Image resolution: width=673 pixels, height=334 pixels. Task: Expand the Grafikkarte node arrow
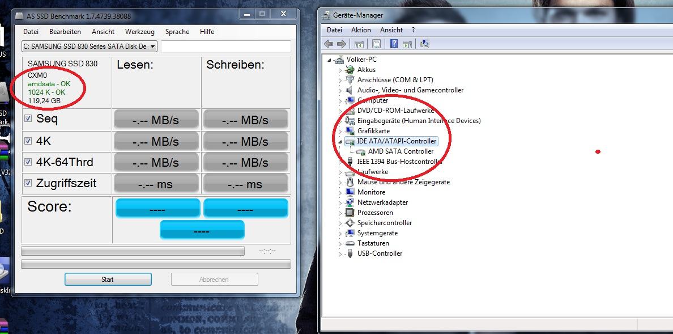(x=340, y=130)
